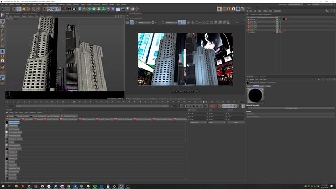Select the Rotate tool

pyautogui.click(x=28, y=9)
